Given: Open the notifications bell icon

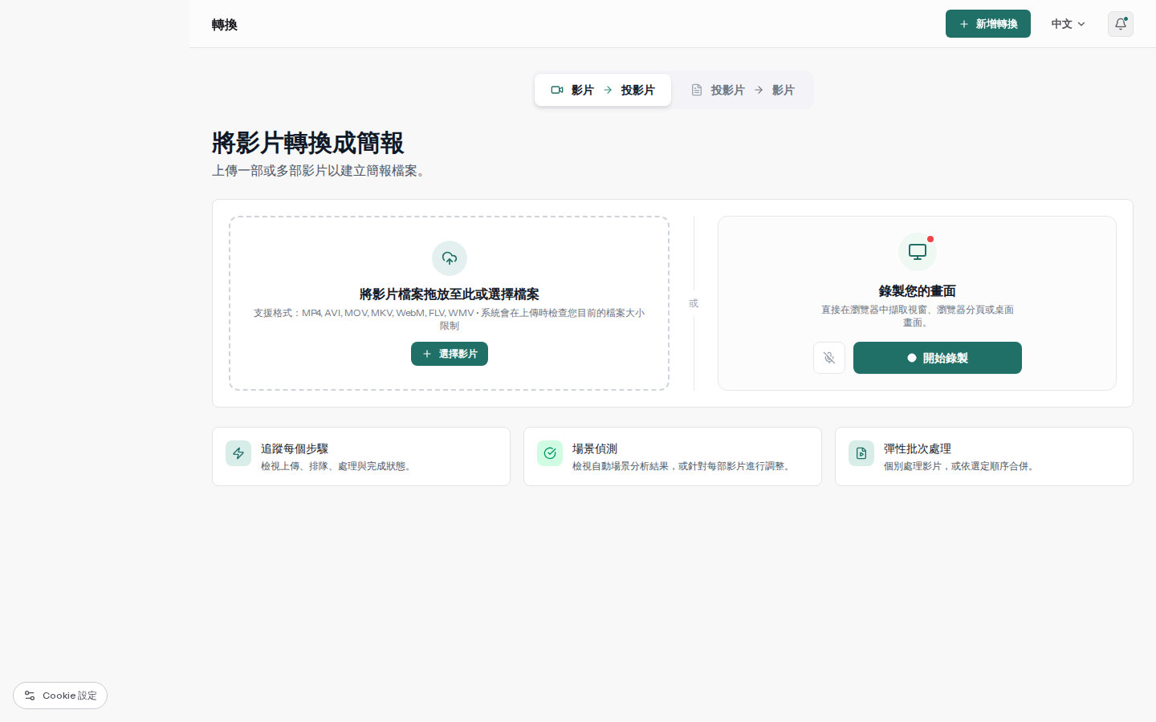Looking at the screenshot, I should coord(1121,24).
